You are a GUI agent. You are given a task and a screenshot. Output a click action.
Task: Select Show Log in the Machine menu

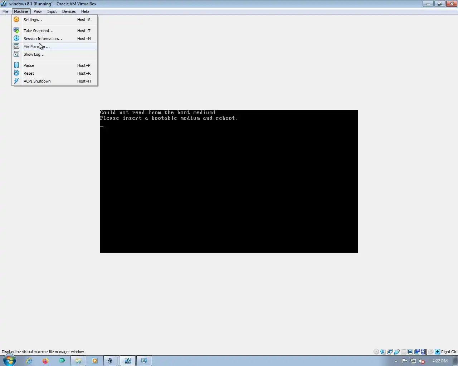(54, 54)
